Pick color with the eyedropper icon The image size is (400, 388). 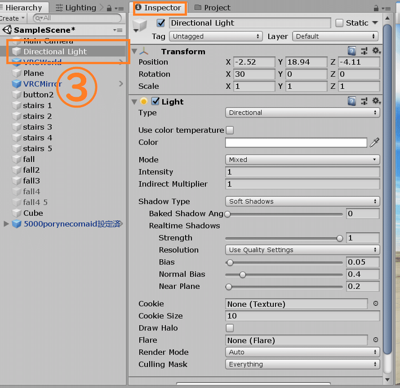pos(374,142)
